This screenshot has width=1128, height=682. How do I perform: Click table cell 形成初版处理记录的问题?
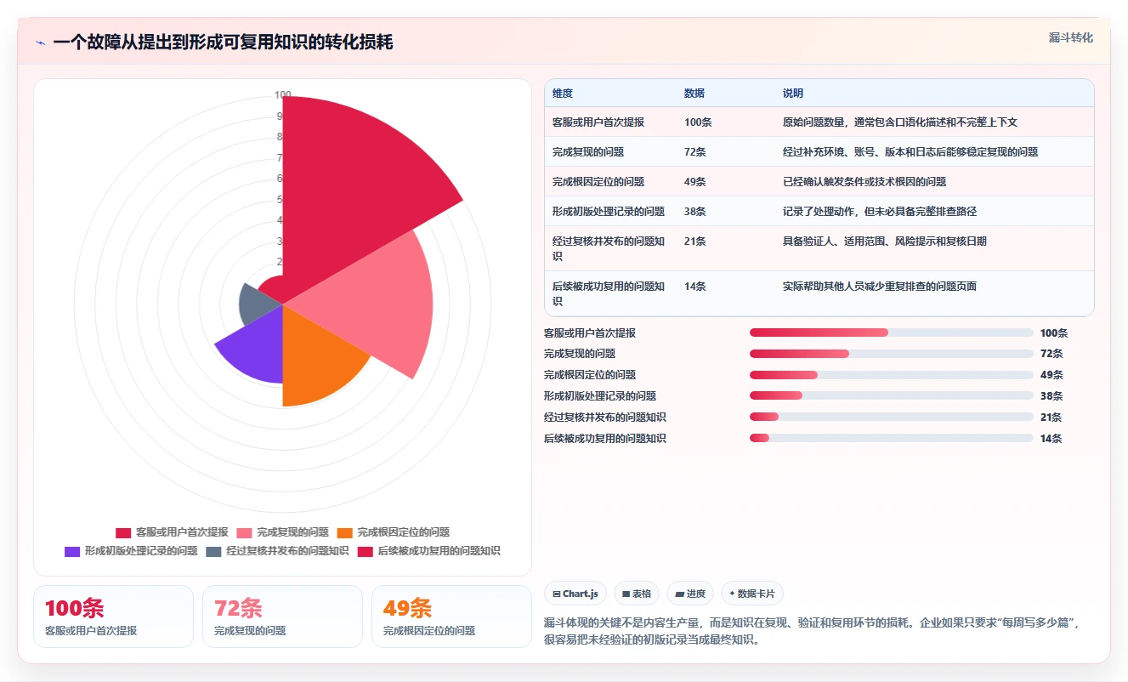click(609, 212)
